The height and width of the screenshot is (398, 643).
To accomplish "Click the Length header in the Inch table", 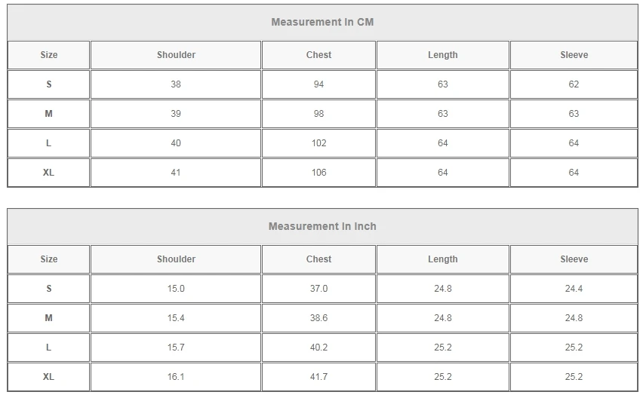I will point(442,259).
